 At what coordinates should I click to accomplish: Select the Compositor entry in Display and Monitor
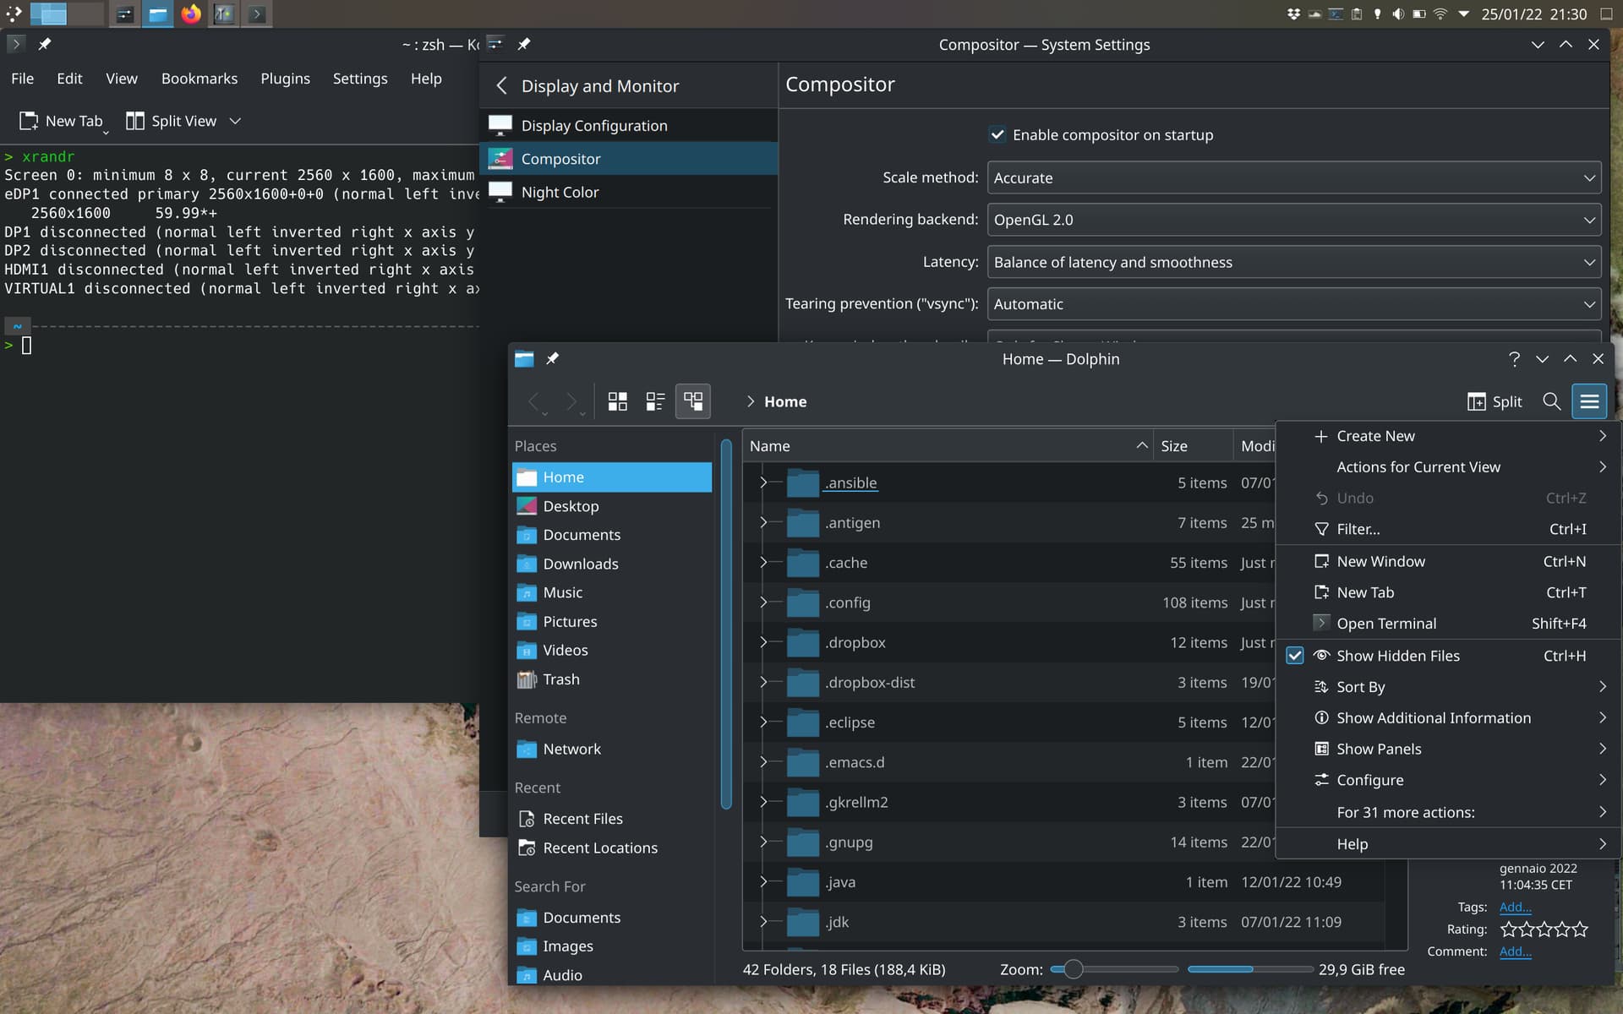[561, 159]
